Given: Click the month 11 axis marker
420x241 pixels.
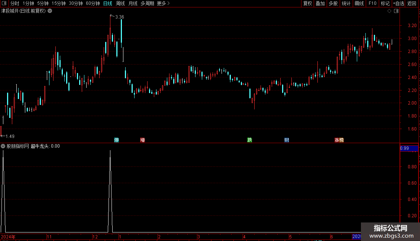Looking at the screenshot, I should pyautogui.click(x=49, y=237).
